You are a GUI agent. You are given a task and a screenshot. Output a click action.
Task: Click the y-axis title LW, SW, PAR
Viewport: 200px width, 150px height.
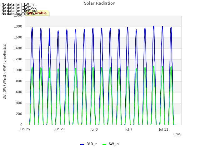pyautogui.click(x=4, y=72)
